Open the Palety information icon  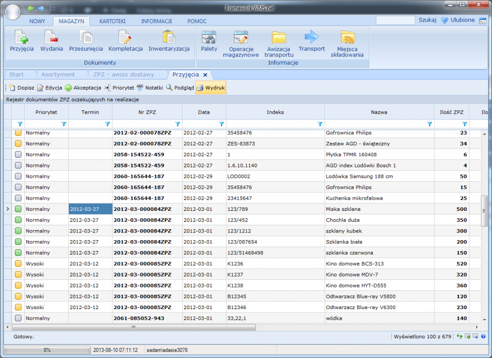point(209,37)
